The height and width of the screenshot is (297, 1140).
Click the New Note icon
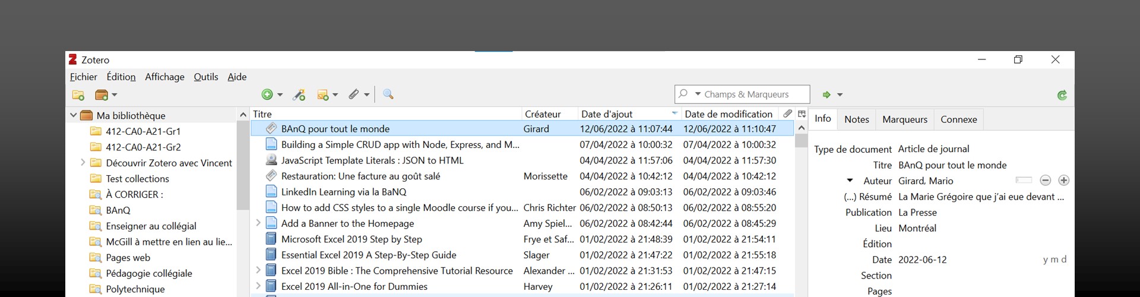[x=323, y=95]
